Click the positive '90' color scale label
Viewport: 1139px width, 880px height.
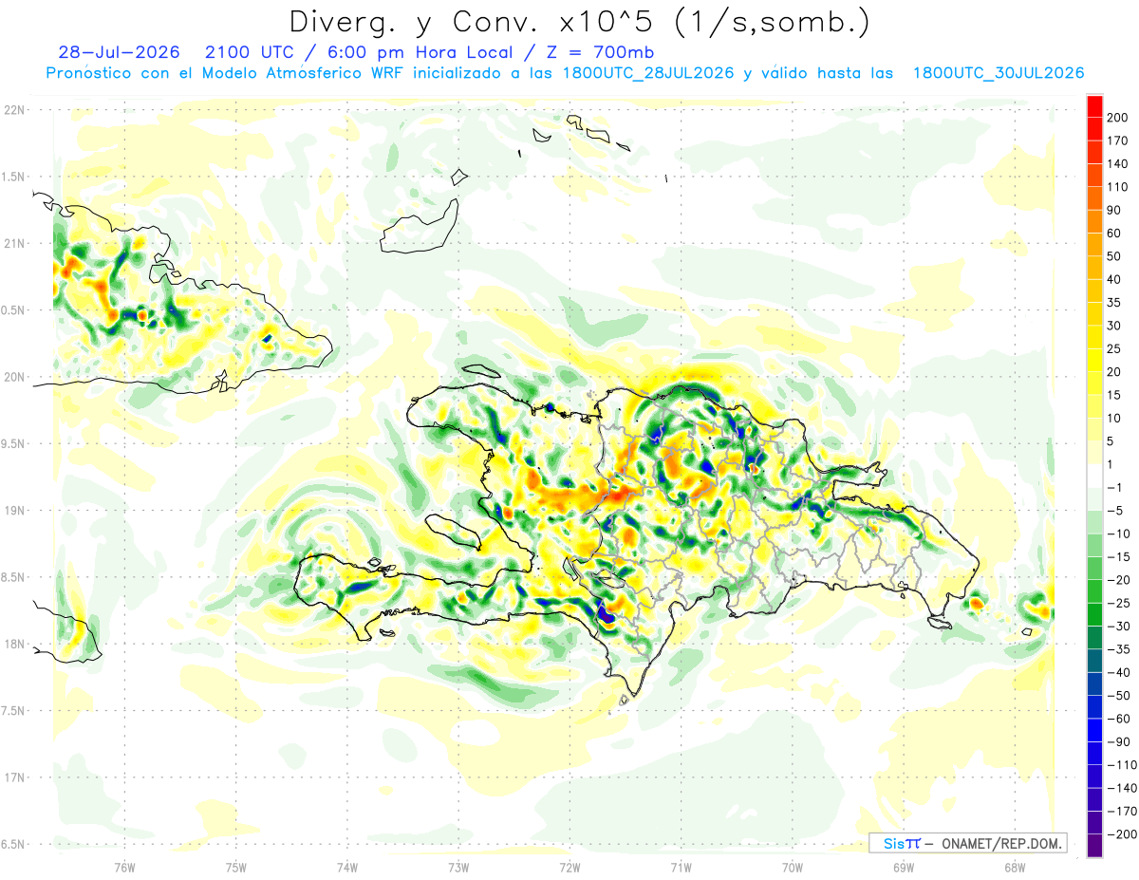1114,210
